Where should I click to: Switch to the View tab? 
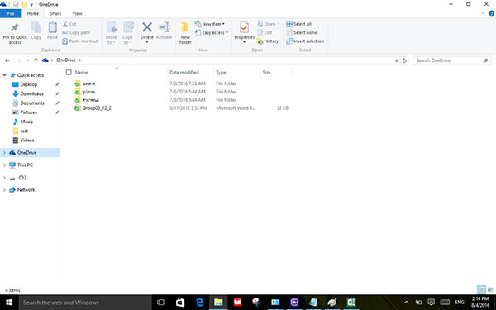[77, 13]
